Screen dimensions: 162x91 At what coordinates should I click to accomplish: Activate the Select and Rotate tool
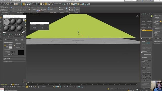[x=26, y=4]
